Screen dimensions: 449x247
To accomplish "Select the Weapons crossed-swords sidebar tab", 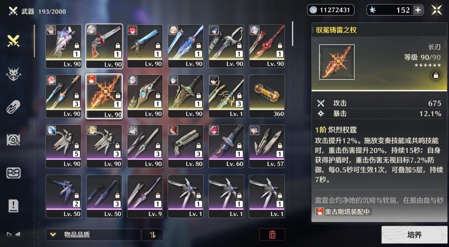I will coord(13,41).
